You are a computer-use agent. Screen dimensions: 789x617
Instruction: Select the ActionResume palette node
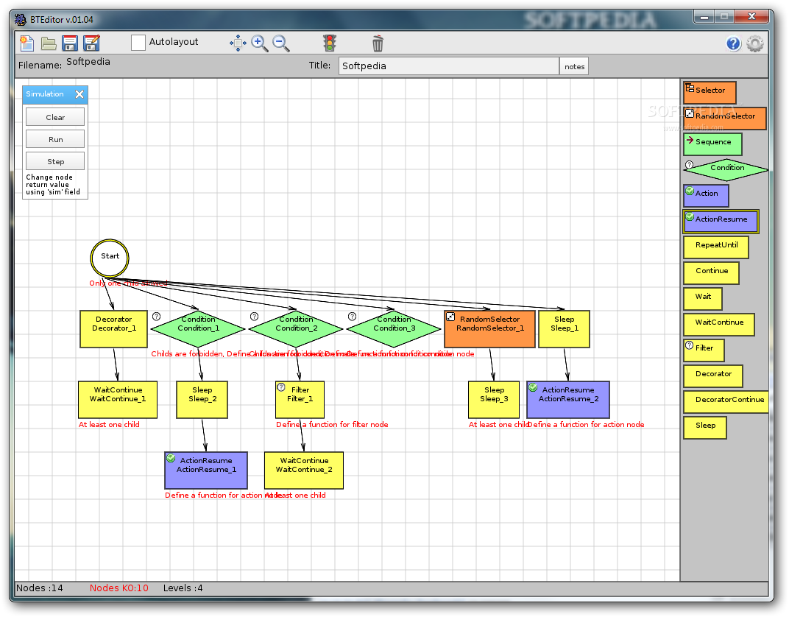pos(721,222)
